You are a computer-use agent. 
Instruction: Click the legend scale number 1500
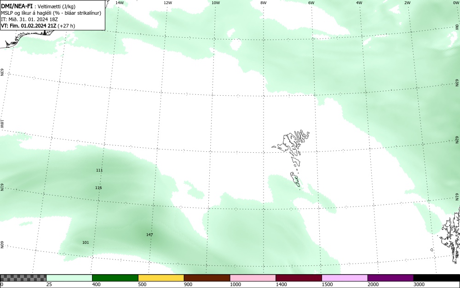[x=328, y=284]
